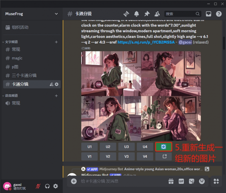
Task: Click the 卡通分镜 channel title in header
Action: pos(83,14)
